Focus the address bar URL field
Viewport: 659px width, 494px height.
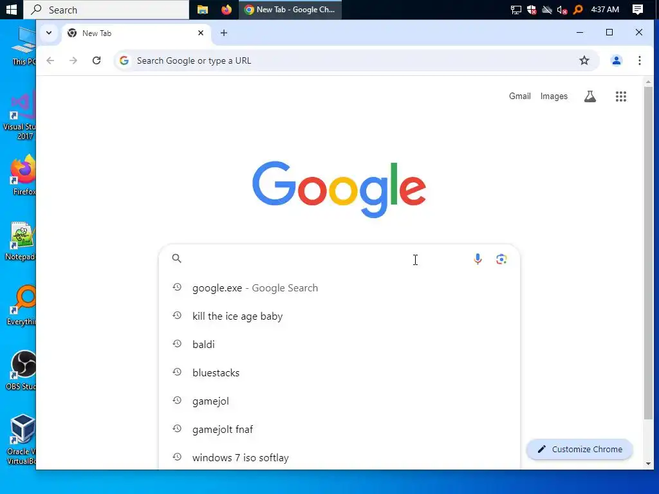pos(357,60)
